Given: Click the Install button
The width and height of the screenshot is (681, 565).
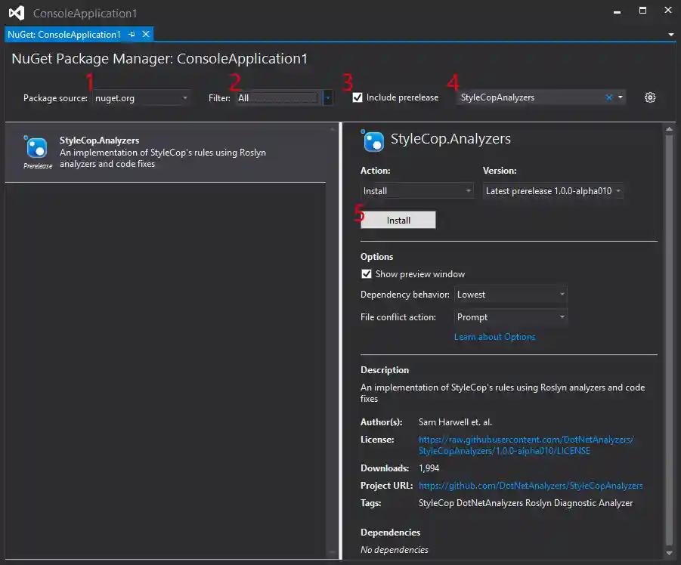Looking at the screenshot, I should point(398,220).
